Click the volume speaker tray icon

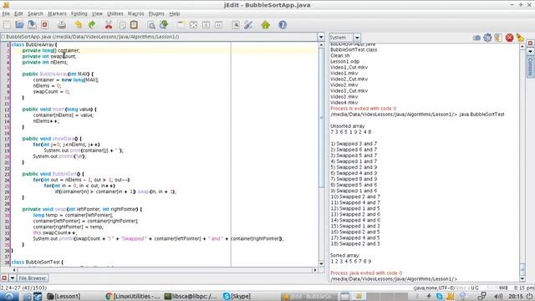(x=498, y=296)
